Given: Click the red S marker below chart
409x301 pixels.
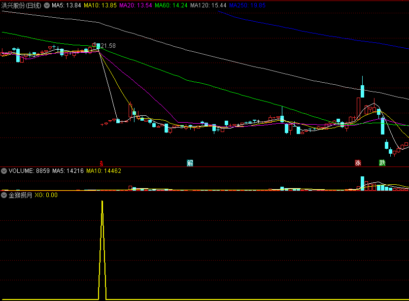Looking at the screenshot, I should coord(102,164).
